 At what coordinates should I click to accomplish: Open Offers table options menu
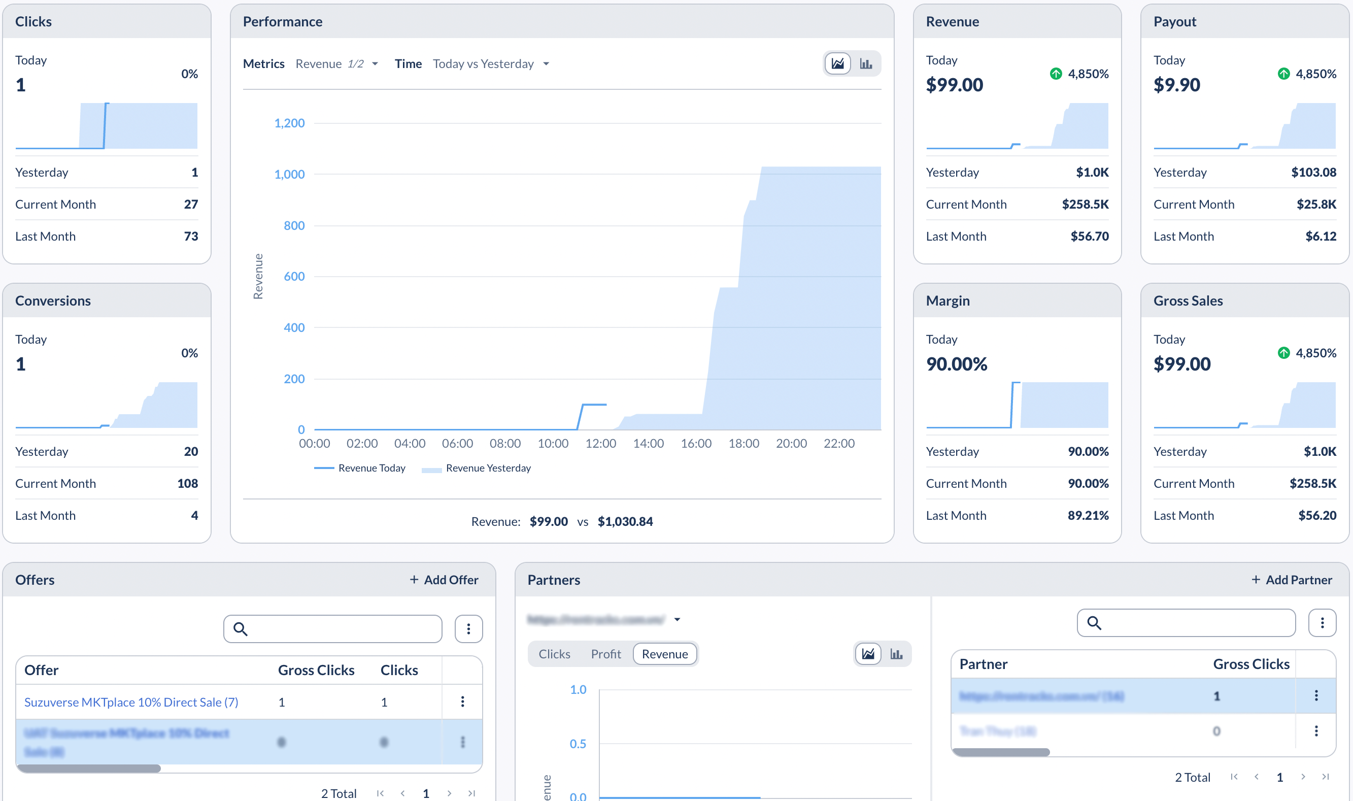coord(468,629)
